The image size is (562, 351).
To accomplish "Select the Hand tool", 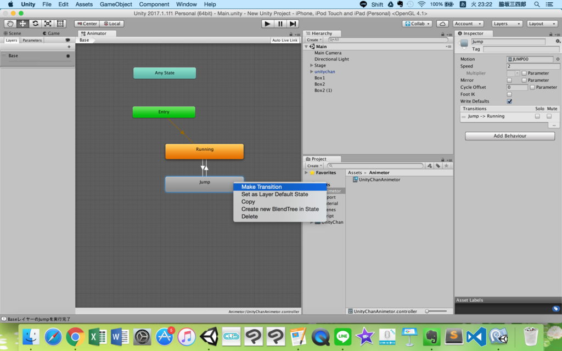I will pyautogui.click(x=10, y=24).
